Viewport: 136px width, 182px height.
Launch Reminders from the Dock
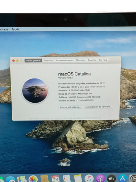point(67,178)
